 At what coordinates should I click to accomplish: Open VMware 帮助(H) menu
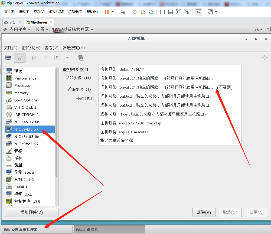pos(92,12)
